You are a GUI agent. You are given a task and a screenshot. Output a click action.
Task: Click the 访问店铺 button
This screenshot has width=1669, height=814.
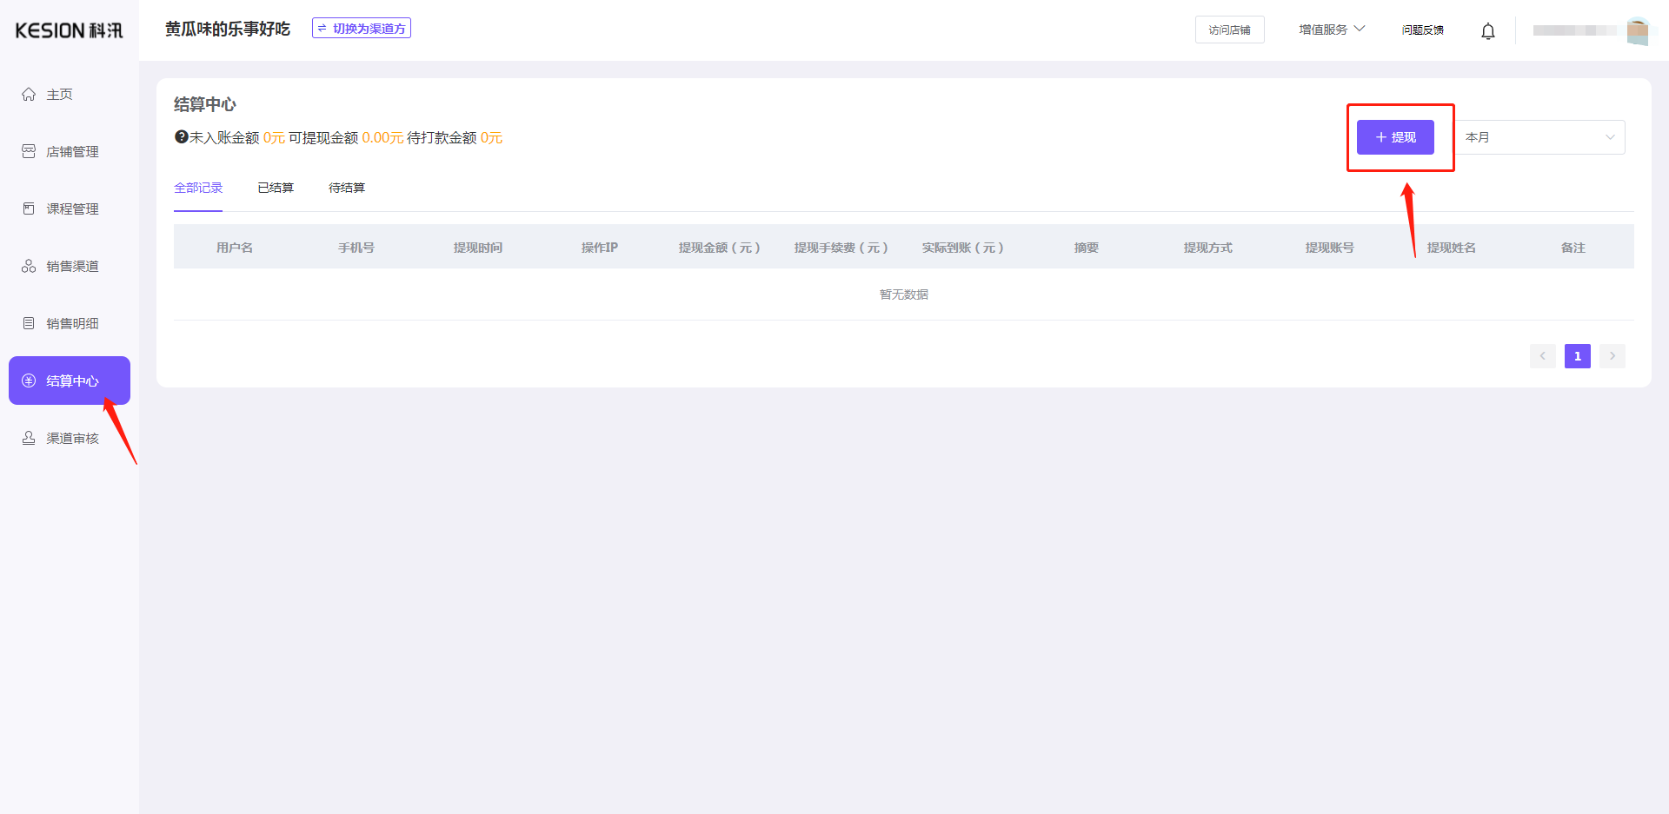tap(1229, 30)
